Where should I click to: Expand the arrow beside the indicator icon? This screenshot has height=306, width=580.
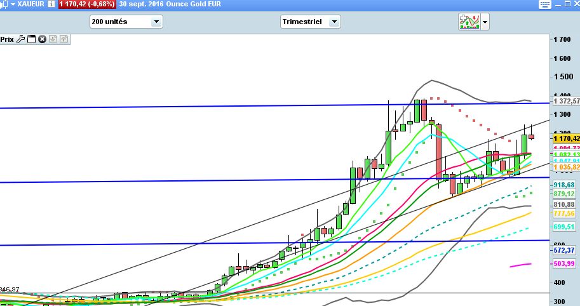tap(485, 22)
